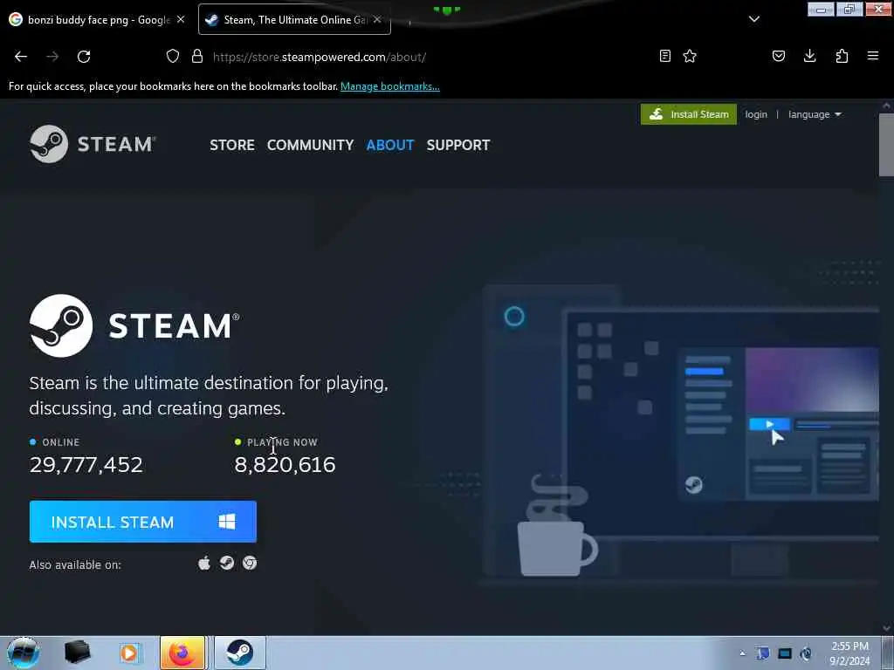The image size is (894, 670).
Task: Open the Manage bookmarks link
Action: pyautogui.click(x=390, y=86)
